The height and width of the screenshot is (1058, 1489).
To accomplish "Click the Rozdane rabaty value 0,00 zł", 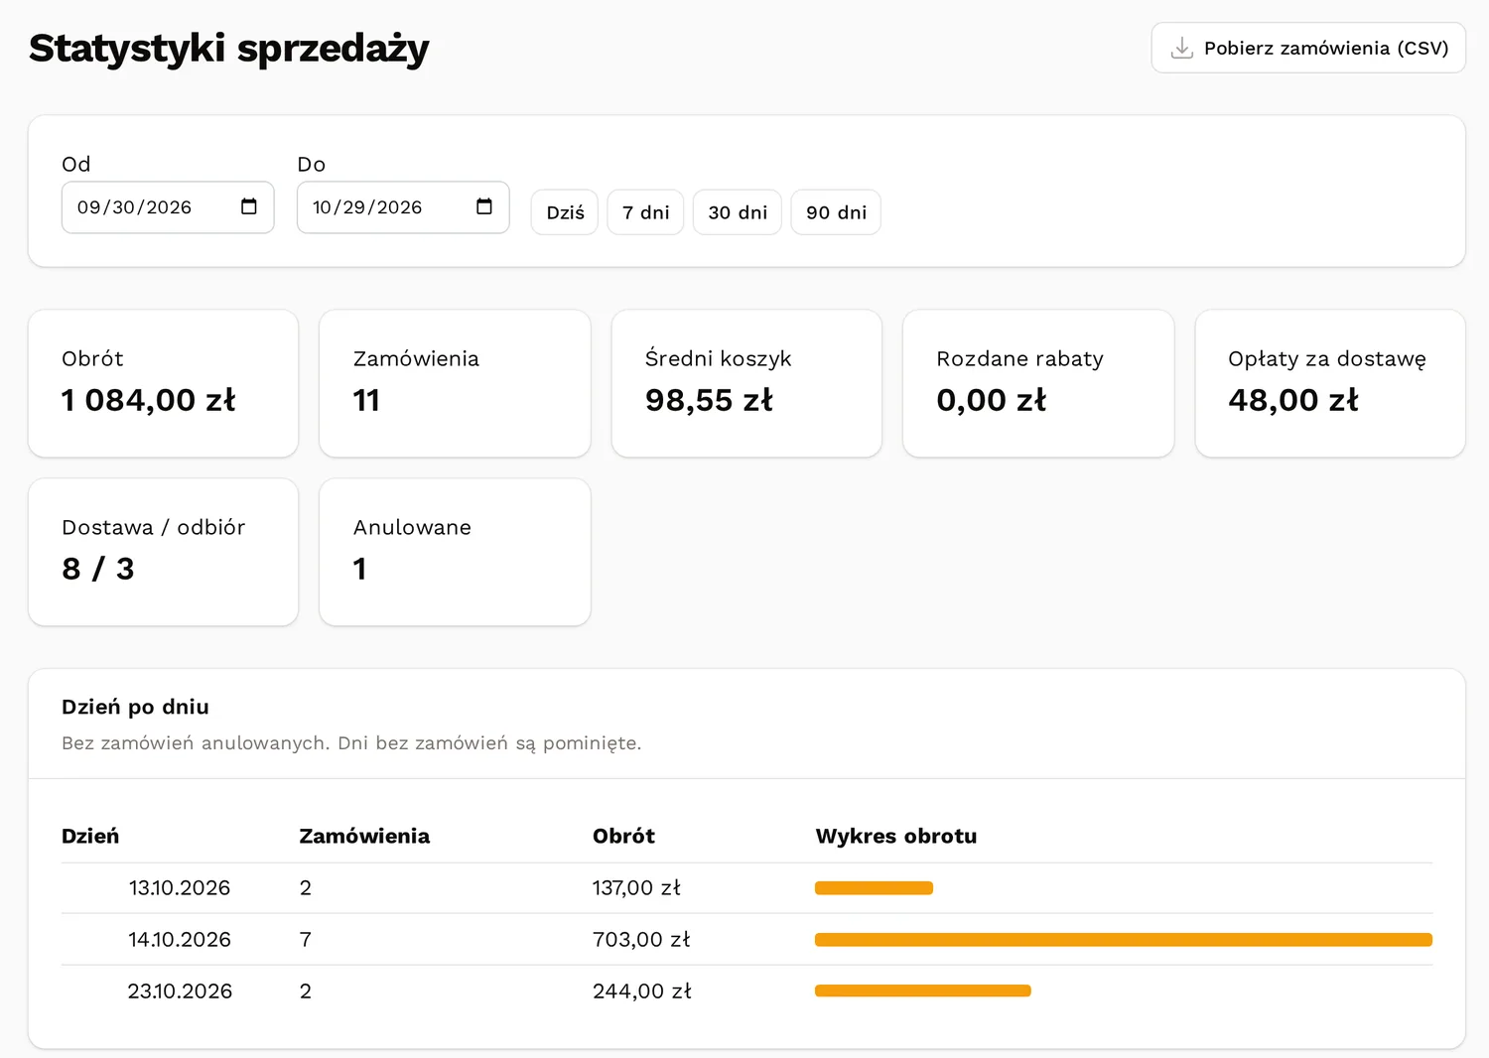I will [x=992, y=400].
